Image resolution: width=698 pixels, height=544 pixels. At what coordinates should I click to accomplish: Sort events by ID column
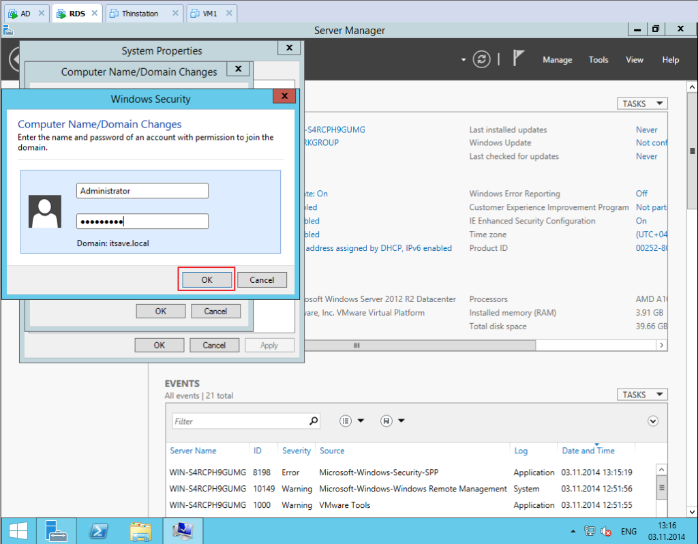point(257,451)
